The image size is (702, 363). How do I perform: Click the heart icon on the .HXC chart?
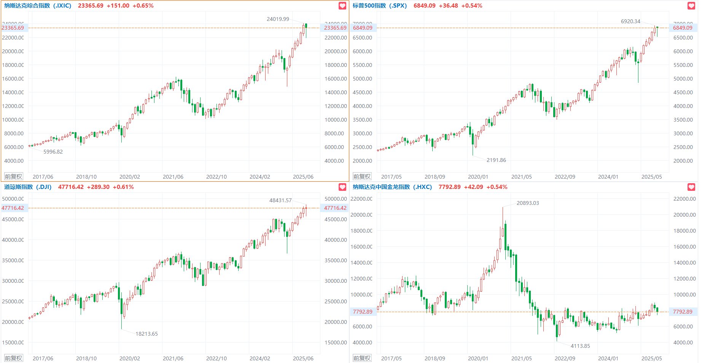[691, 187]
